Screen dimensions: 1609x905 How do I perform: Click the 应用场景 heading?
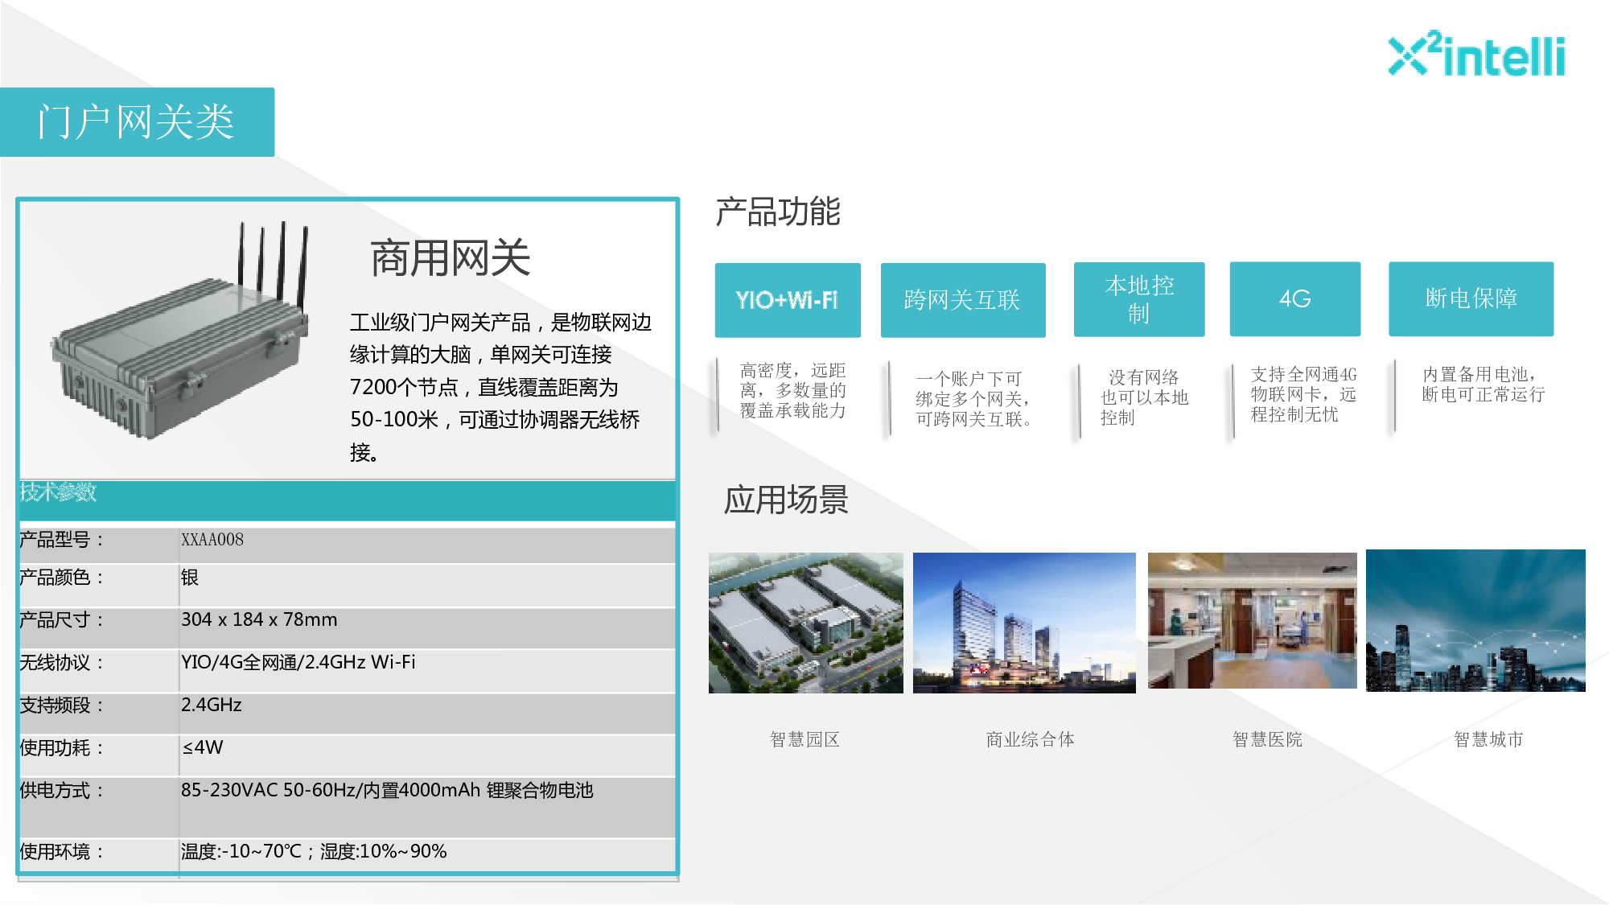786,500
